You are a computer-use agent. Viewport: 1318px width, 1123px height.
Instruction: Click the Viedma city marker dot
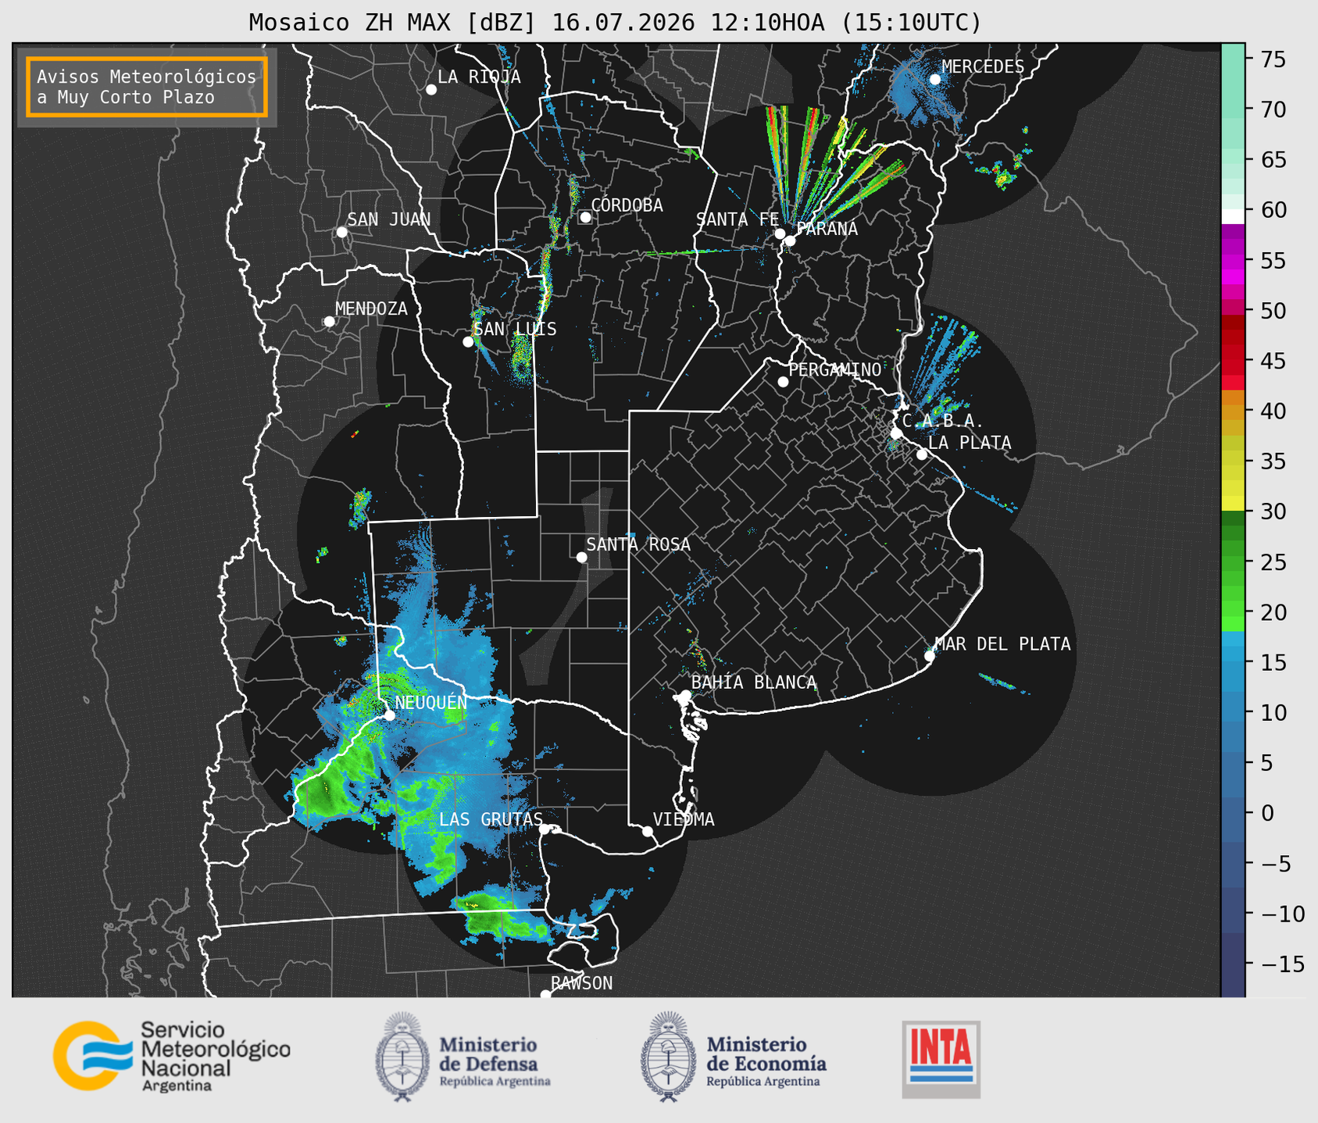pos(648,831)
